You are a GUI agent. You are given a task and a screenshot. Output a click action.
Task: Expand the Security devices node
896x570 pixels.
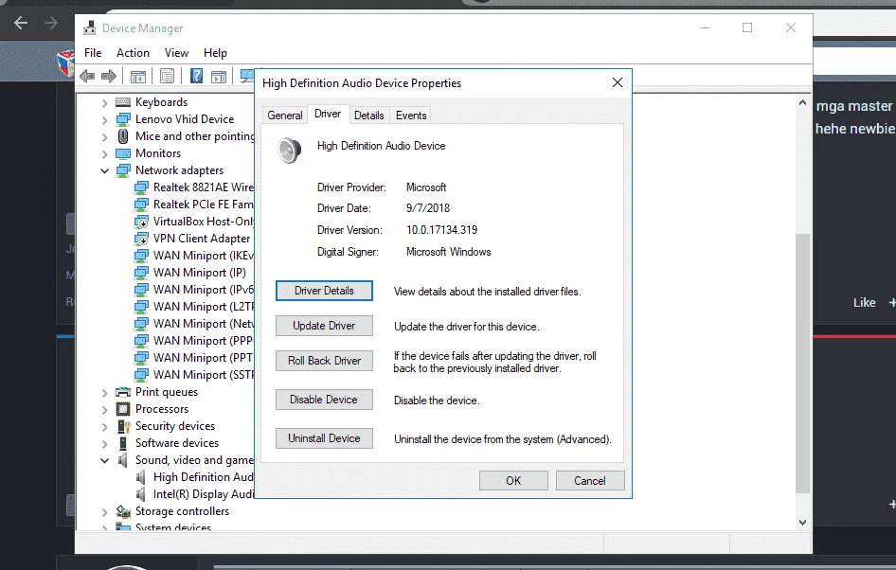(104, 427)
